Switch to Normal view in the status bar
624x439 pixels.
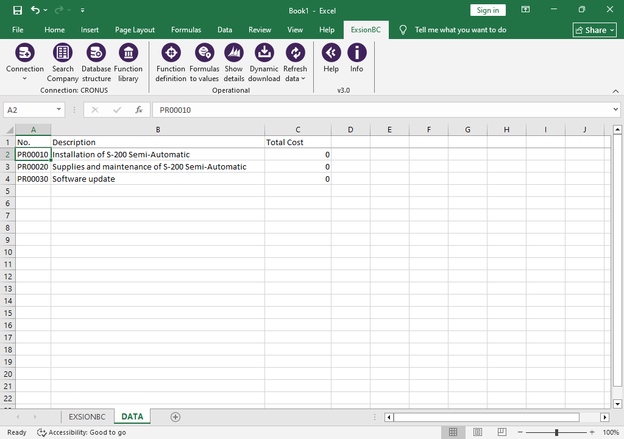[453, 432]
